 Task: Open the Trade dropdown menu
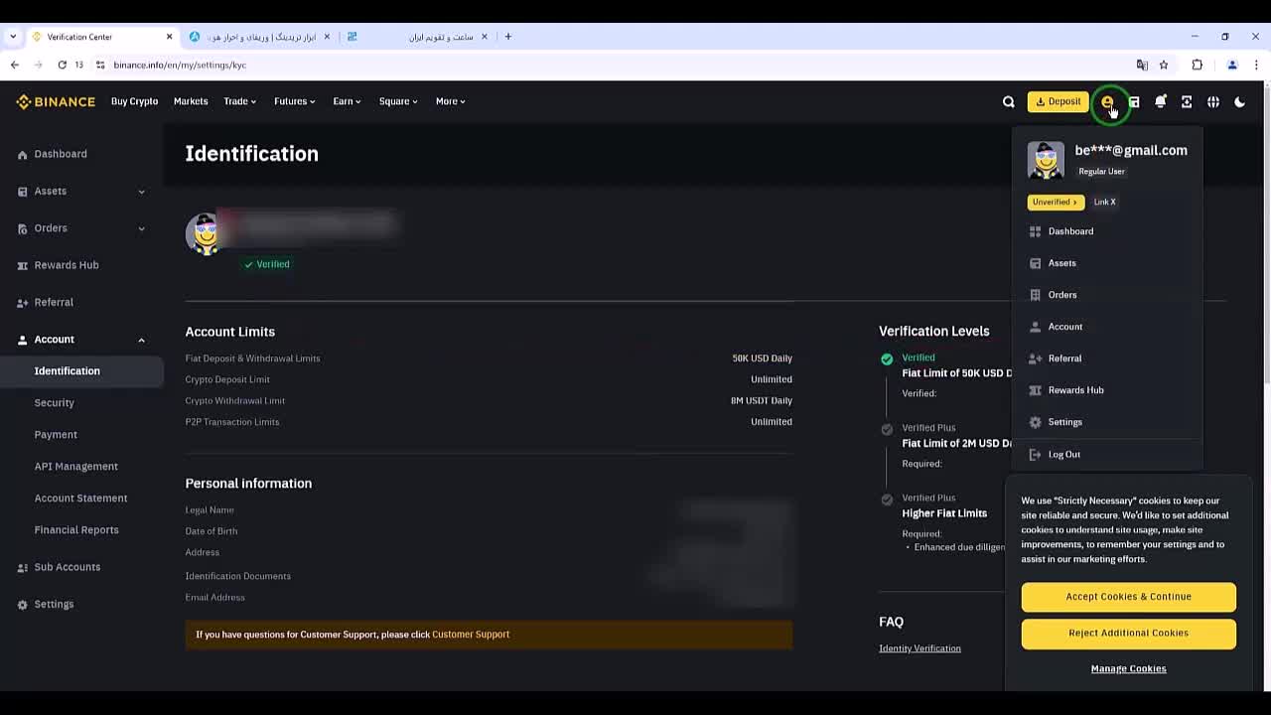click(x=239, y=101)
